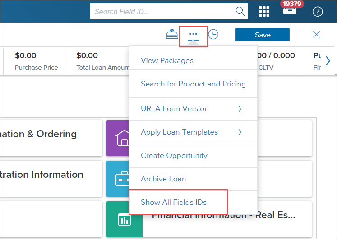This screenshot has width=337, height=239.
Task: Choose Search for Product and Pricing
Action: pyautogui.click(x=193, y=84)
